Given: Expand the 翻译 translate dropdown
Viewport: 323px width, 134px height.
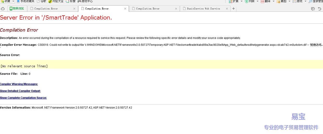Looking at the screenshot, I should click(x=273, y=1).
